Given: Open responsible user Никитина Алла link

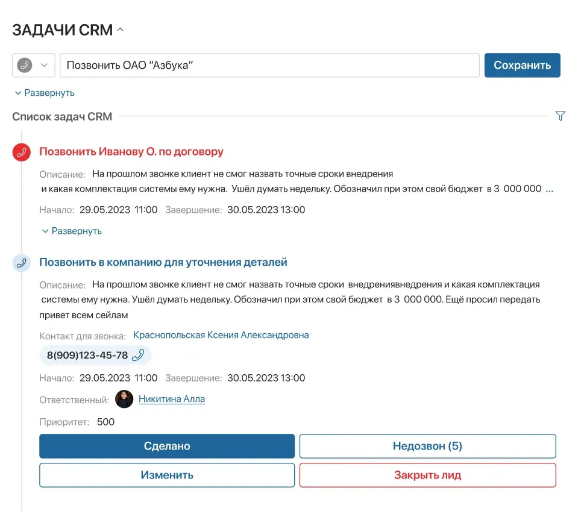Looking at the screenshot, I should point(172,399).
